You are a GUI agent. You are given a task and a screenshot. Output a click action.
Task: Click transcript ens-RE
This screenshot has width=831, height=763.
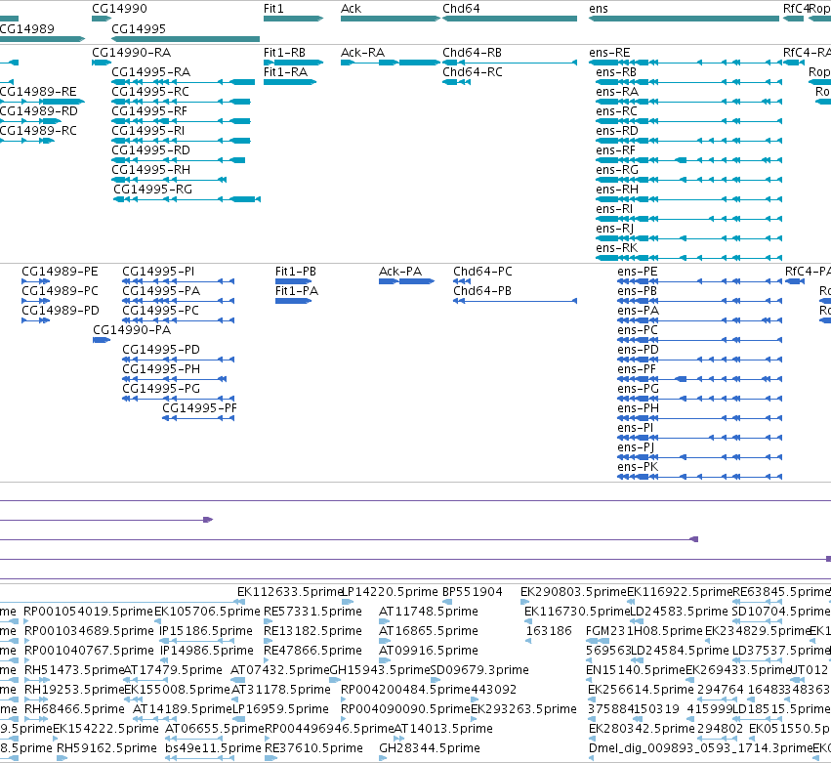pyautogui.click(x=609, y=53)
